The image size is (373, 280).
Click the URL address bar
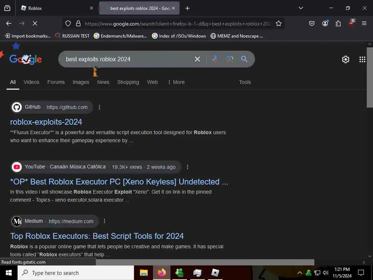[178, 24]
